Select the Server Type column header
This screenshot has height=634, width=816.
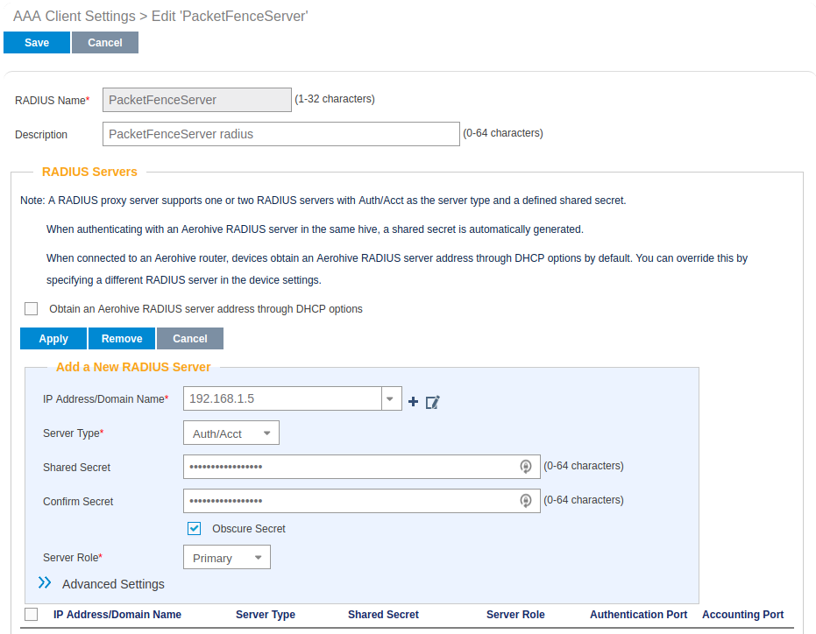(x=265, y=614)
